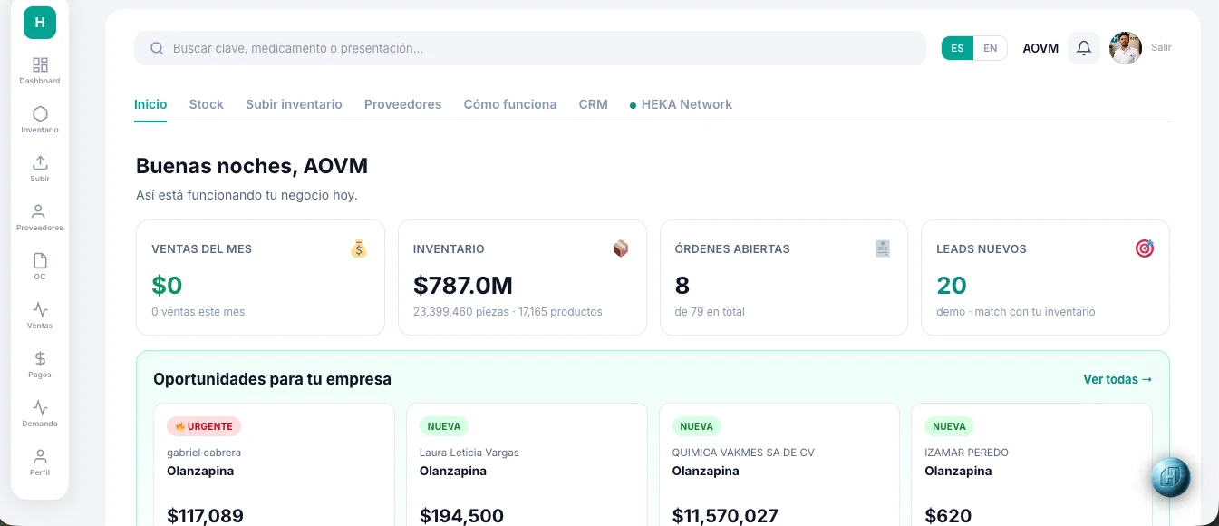Click the 20 new leads number
Viewport: 1219px width, 526px height.
point(952,286)
